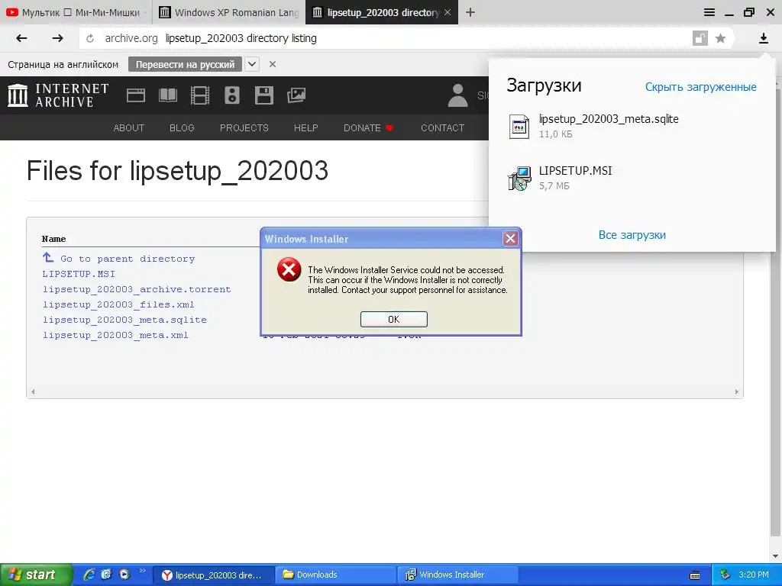Close the lipsetup_202003 directory tab
This screenshot has height=586, width=782.
coord(448,12)
